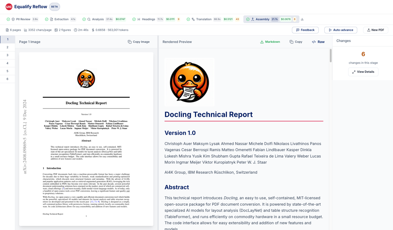Open the Raw code view in the preview
This screenshot has height=230, width=393.
tap(318, 41)
